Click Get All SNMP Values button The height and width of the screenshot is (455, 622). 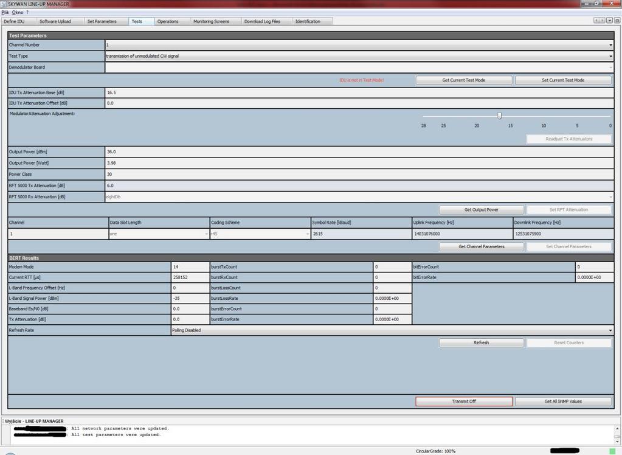(563, 401)
